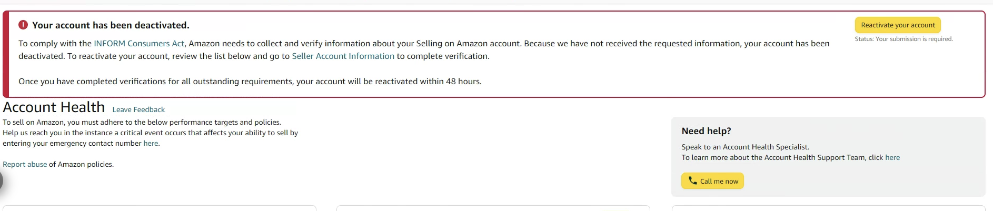Select the 'Your account has been deactivated' heading
Screen dimensions: 993x211
(111, 25)
